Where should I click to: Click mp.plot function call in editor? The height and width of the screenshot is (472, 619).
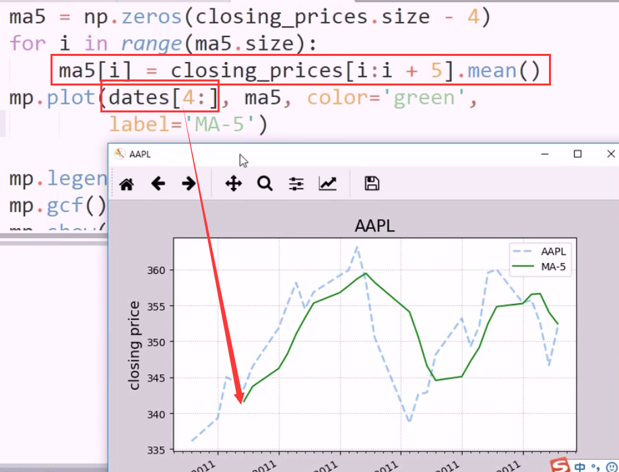coord(52,98)
